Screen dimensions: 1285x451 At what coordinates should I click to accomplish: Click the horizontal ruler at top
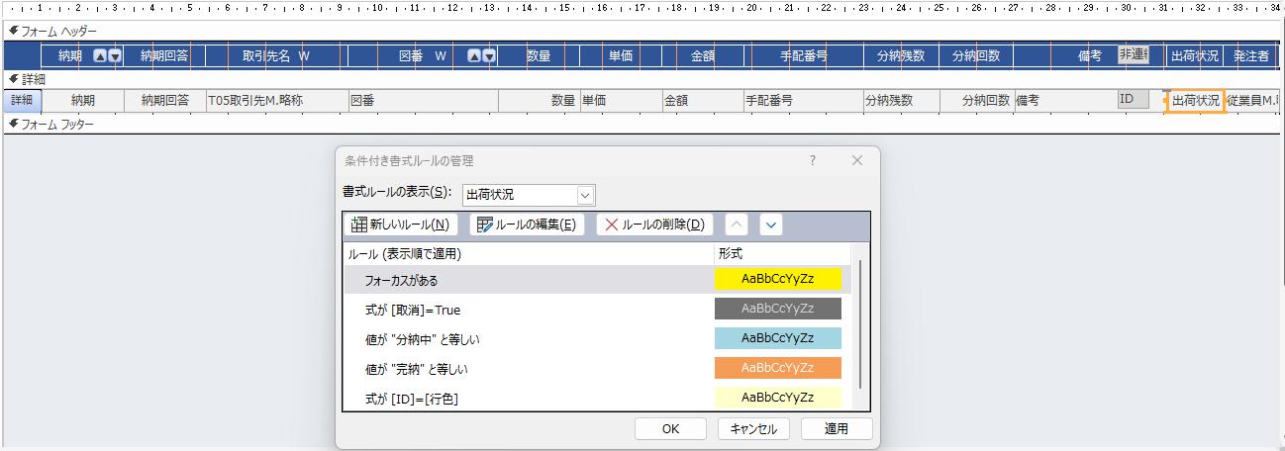click(642, 8)
